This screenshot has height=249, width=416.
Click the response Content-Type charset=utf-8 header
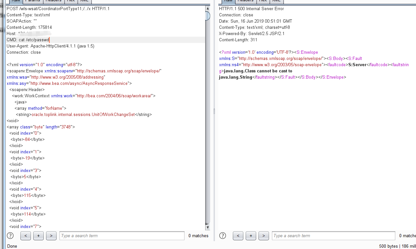click(x=255, y=27)
